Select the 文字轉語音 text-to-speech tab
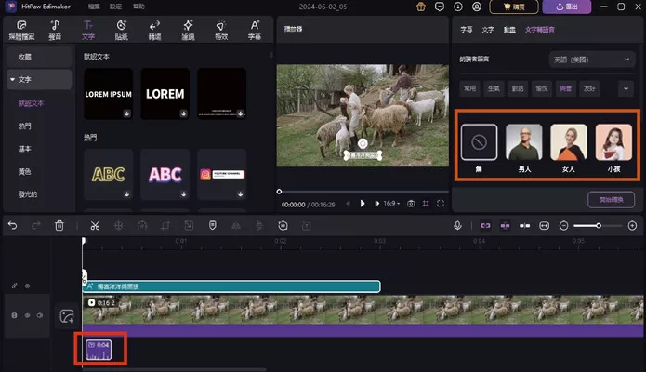This screenshot has width=646, height=372. tap(540, 30)
